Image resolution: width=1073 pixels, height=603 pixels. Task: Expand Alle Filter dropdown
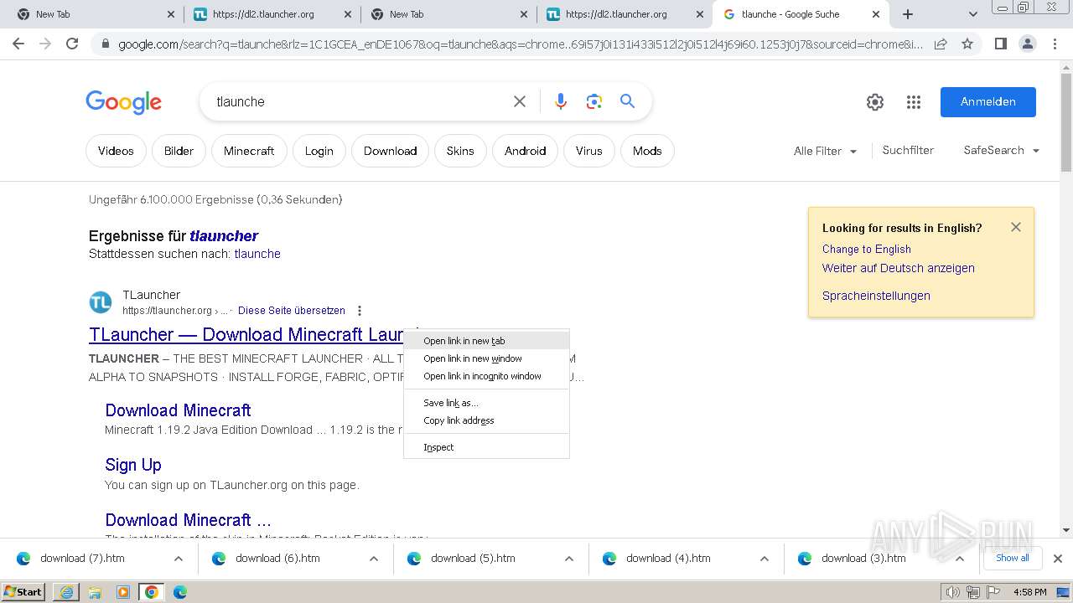point(826,151)
